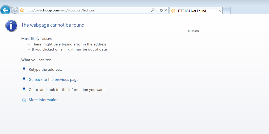269x134 pixels.
Task: Click the Go to and look for information text
Action: (x=67, y=90)
